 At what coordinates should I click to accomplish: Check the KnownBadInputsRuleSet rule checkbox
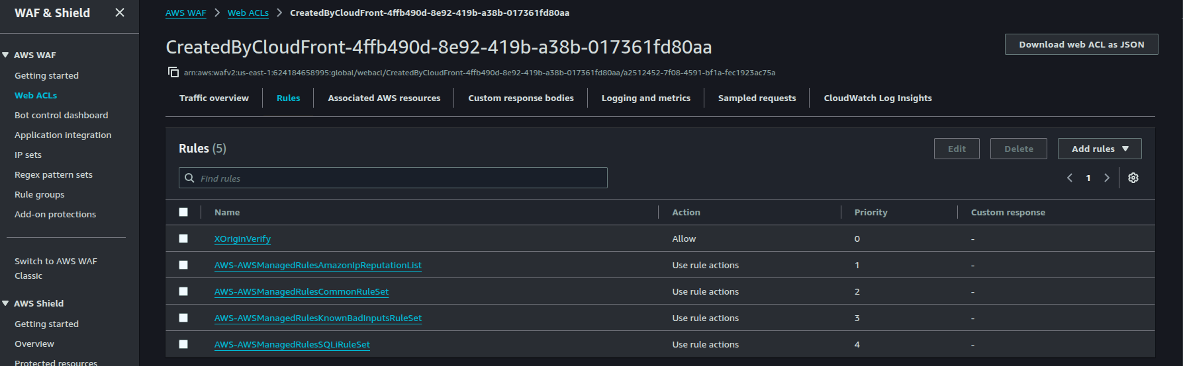click(x=183, y=318)
